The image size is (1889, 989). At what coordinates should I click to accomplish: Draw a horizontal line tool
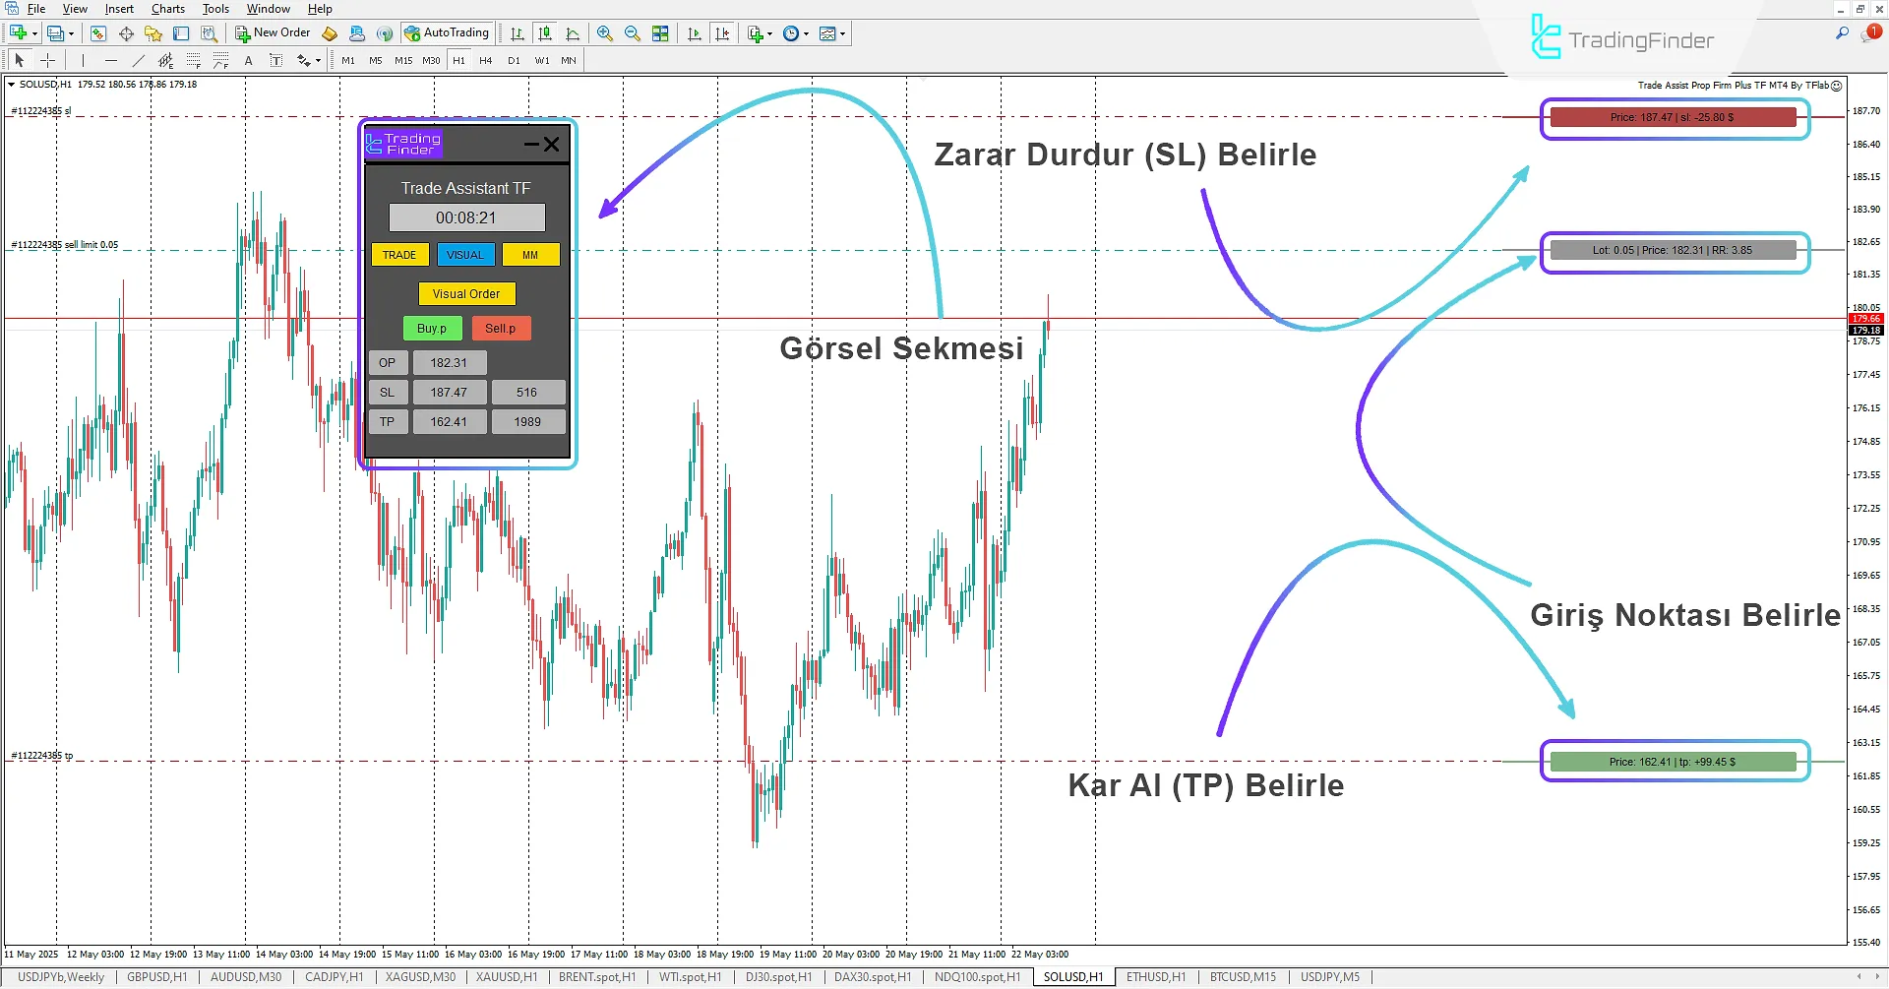[111, 60]
